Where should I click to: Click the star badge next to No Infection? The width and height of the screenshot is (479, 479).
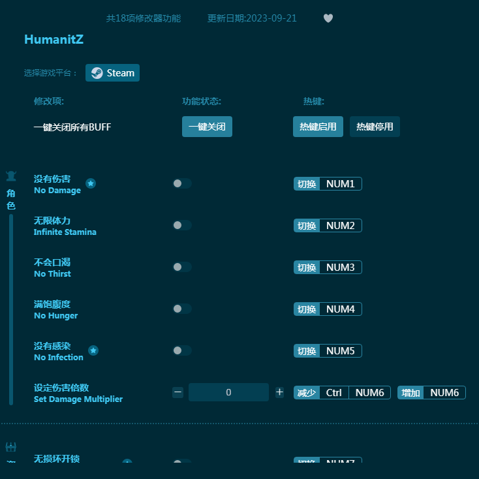coord(93,350)
